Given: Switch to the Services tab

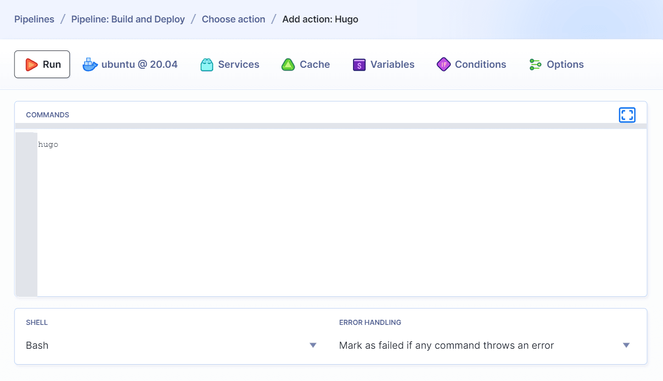Looking at the screenshot, I should tap(238, 65).
